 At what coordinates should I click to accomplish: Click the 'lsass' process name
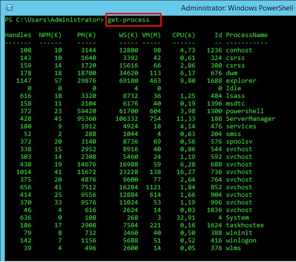click(x=235, y=96)
